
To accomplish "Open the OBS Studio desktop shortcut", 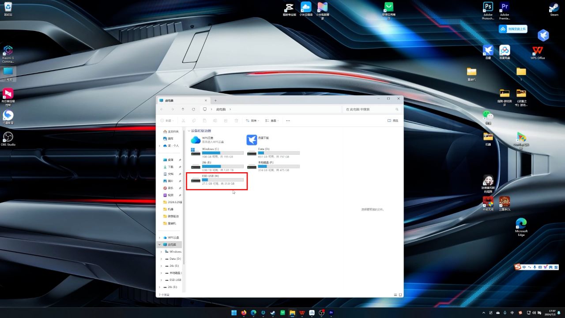I will (x=8, y=139).
